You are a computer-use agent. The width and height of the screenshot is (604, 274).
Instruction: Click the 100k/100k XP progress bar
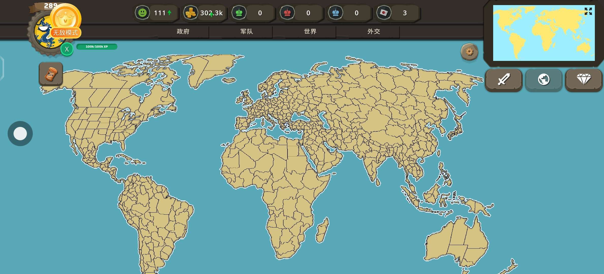tap(97, 47)
